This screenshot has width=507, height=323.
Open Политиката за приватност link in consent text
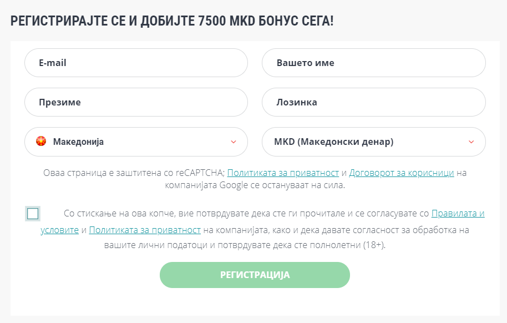[145, 230]
